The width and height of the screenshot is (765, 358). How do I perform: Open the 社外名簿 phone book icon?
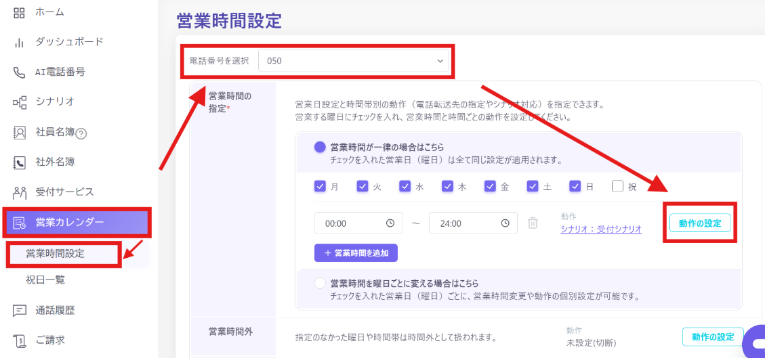pyautogui.click(x=19, y=162)
